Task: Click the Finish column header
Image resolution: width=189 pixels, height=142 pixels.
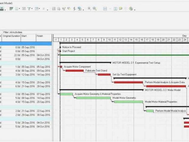Action: [40, 36]
